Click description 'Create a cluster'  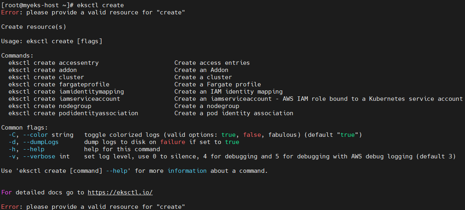(203, 77)
